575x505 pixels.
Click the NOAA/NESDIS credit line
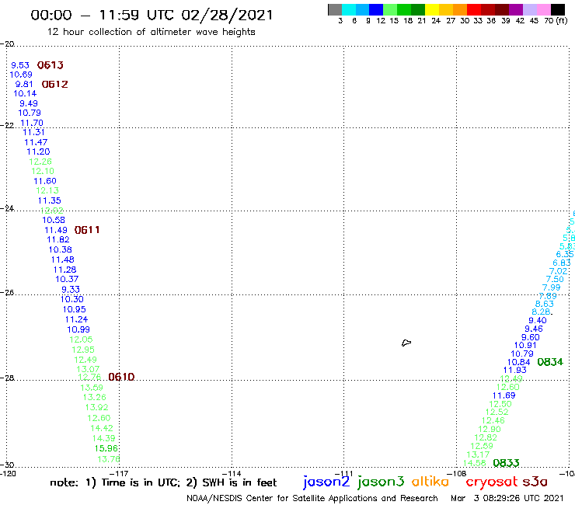312,499
